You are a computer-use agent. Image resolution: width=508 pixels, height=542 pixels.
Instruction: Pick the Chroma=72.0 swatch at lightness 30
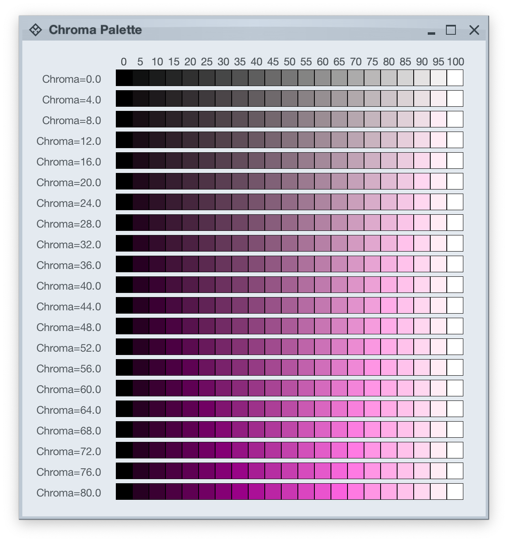pos(223,450)
